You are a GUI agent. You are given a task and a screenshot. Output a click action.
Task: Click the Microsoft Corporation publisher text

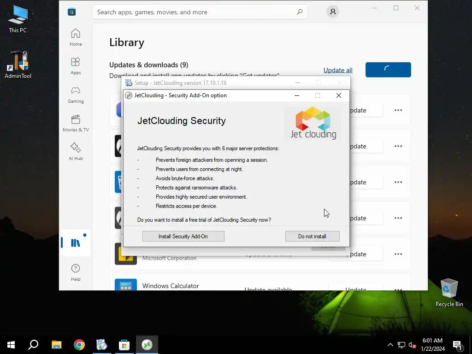click(x=169, y=258)
